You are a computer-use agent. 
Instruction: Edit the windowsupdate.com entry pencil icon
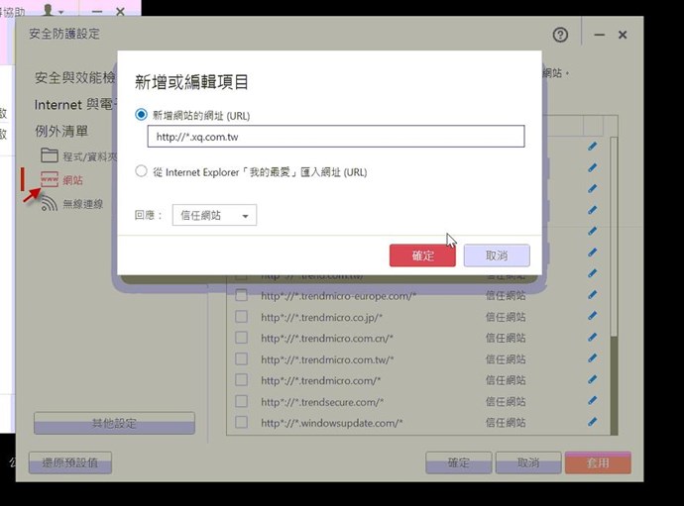593,423
